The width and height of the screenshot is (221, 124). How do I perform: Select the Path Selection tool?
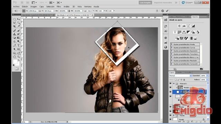(x=15, y=49)
